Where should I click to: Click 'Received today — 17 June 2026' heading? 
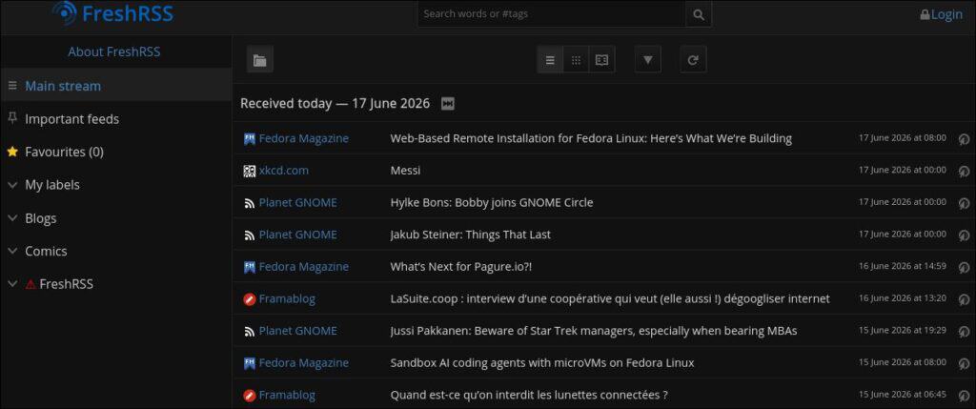tap(335, 104)
